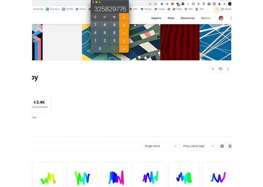Click the equals key on Calculator
This screenshot has width=263, height=187.
[124, 49]
